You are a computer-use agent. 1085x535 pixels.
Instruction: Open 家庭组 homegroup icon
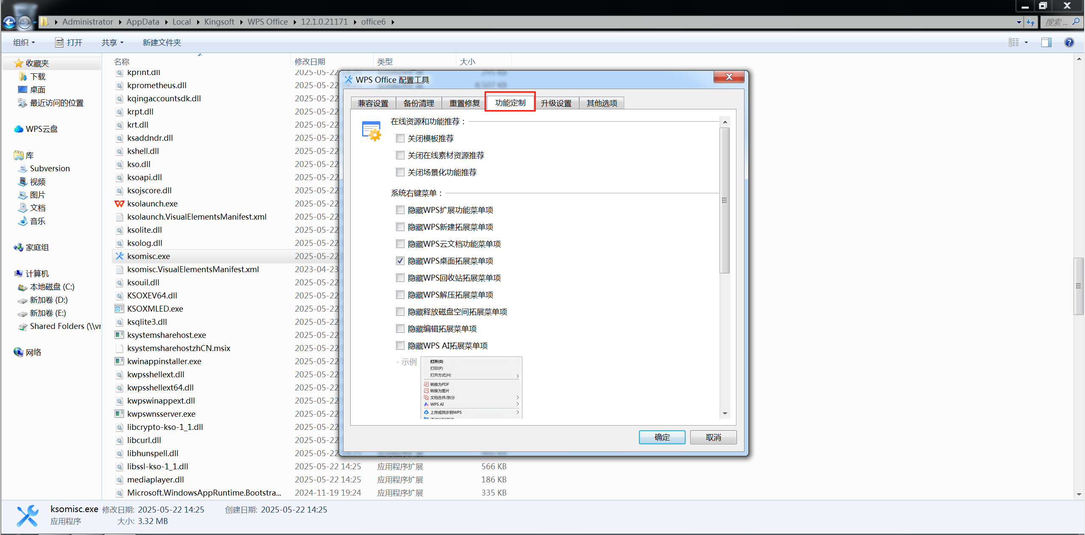19,247
